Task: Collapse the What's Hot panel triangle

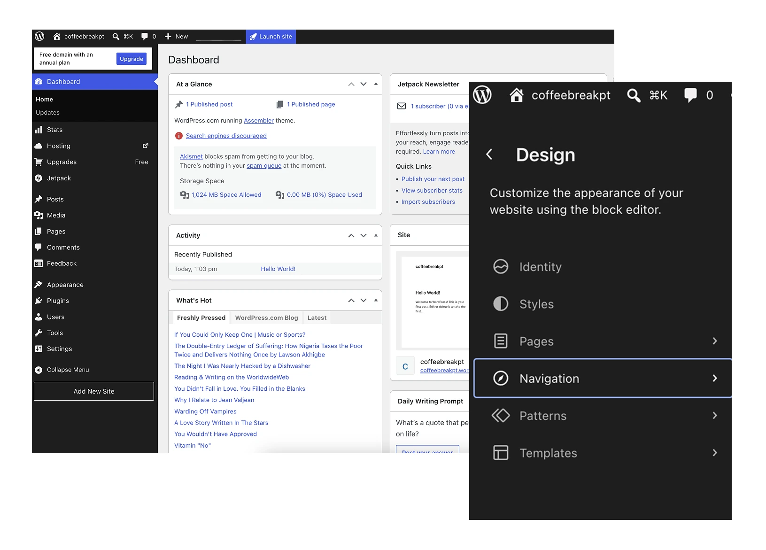Action: pyautogui.click(x=376, y=300)
